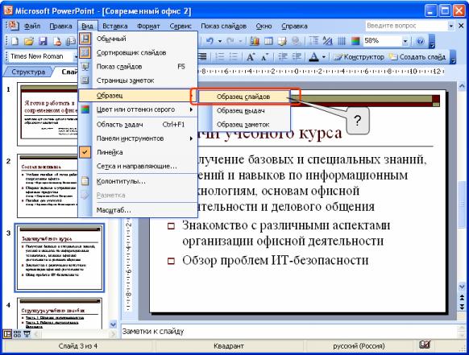Click the Decrease Font Size icon

pyautogui.click(x=264, y=56)
